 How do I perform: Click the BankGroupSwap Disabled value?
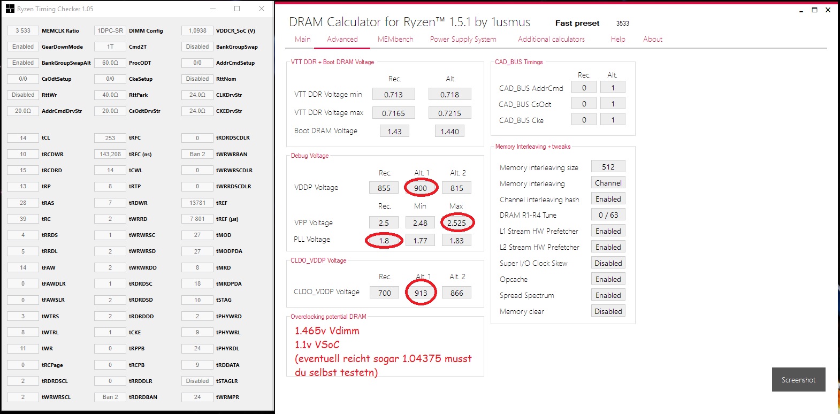(x=197, y=47)
